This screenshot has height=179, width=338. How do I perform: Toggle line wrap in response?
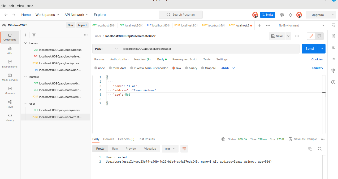click(184, 149)
